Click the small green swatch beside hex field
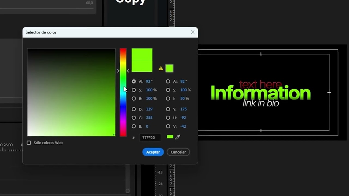Image resolution: width=349 pixels, height=196 pixels. tap(170, 137)
